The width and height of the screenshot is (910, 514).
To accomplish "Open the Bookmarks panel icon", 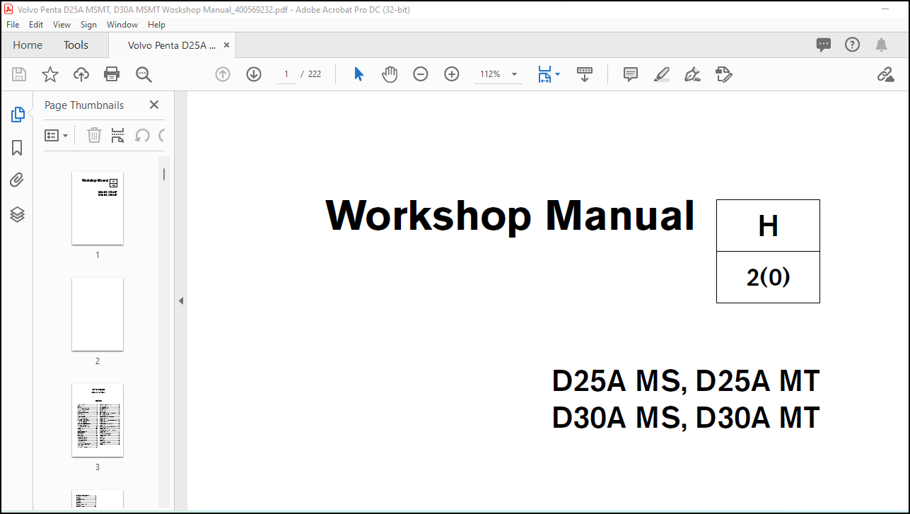I will pos(18,148).
